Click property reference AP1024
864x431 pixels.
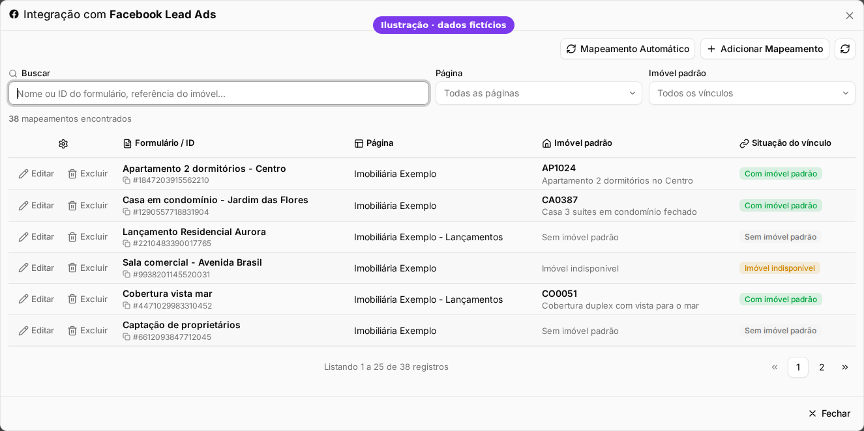coord(559,168)
